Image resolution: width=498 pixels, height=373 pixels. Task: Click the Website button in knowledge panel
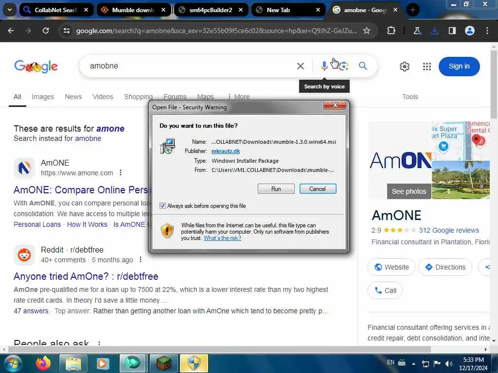tap(391, 267)
